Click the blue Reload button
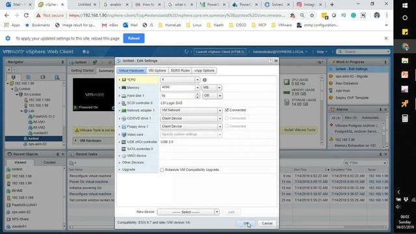416x234 pixels. (x=134, y=38)
